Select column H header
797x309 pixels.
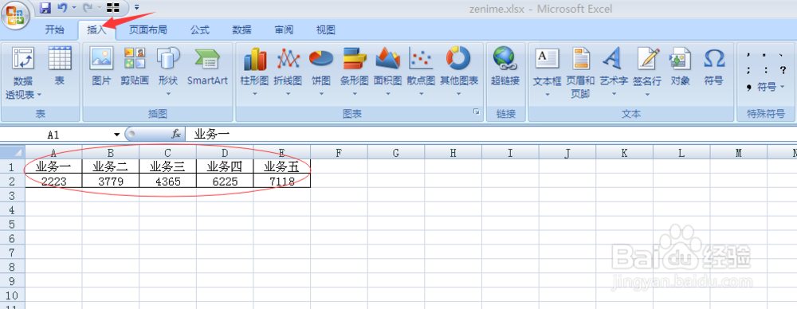453,152
